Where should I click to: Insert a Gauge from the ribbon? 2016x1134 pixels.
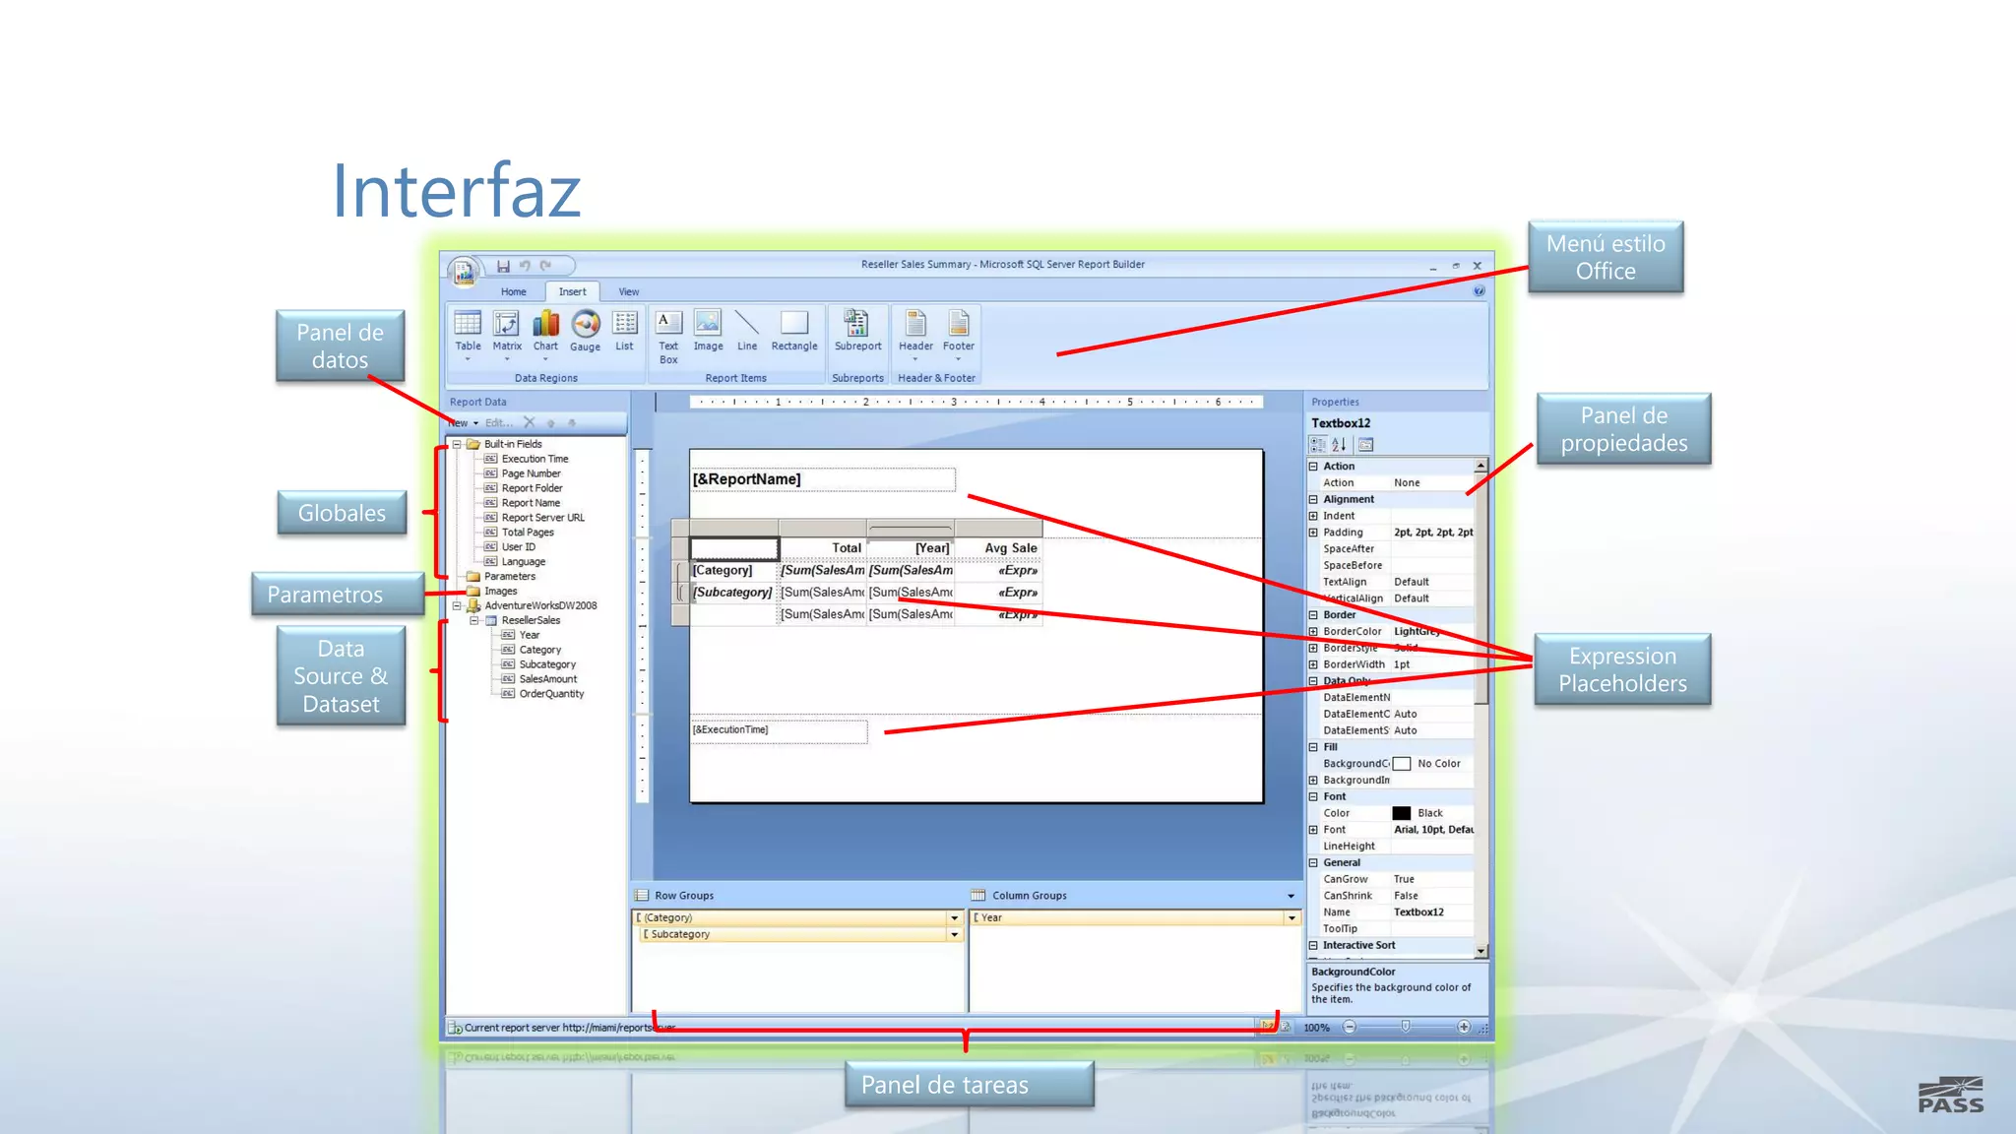585,333
